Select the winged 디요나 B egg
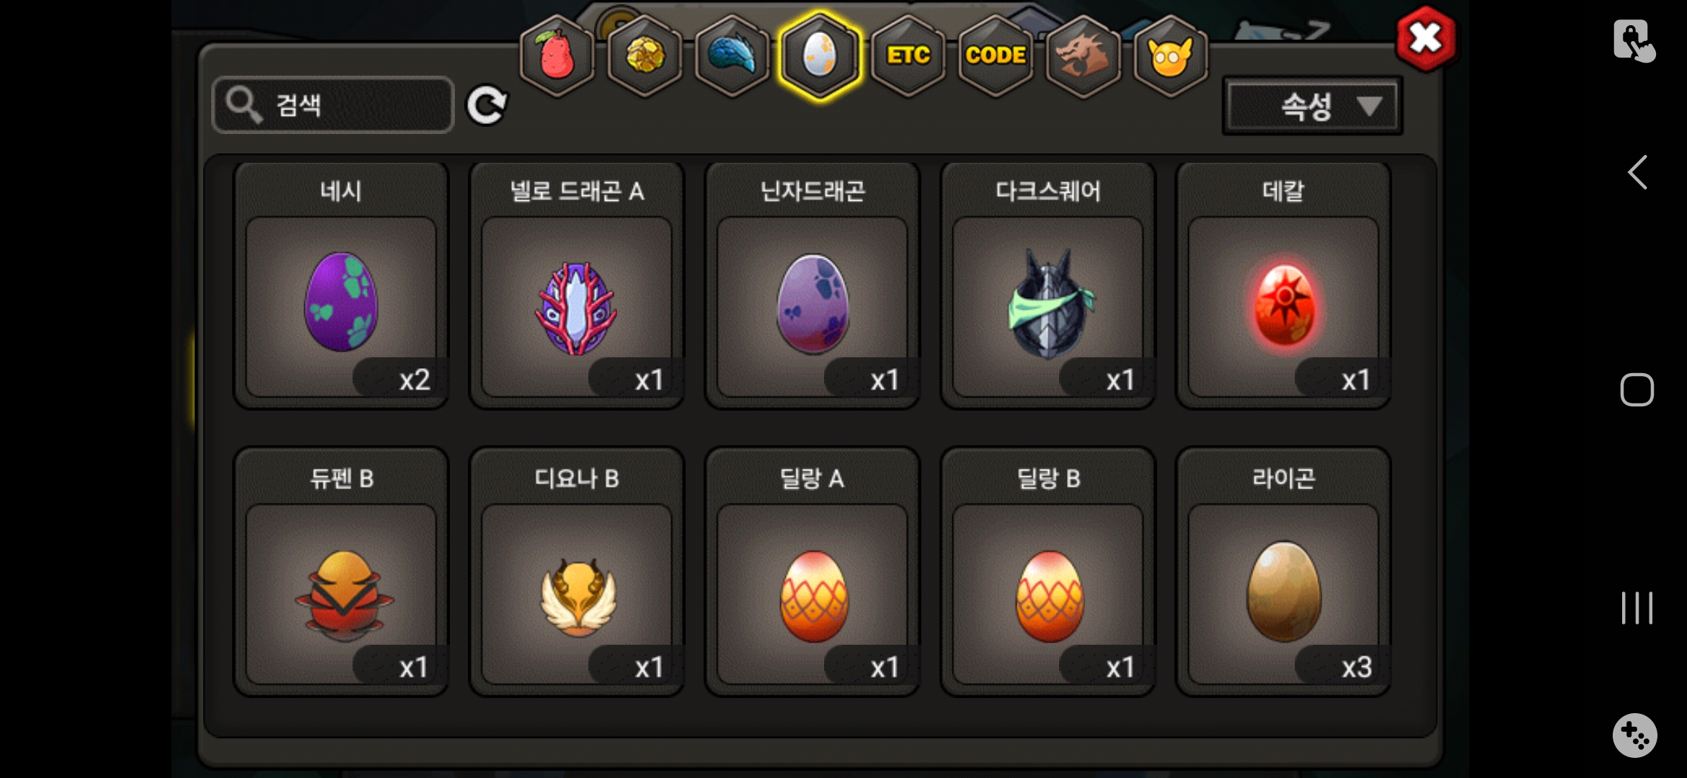 tap(577, 572)
